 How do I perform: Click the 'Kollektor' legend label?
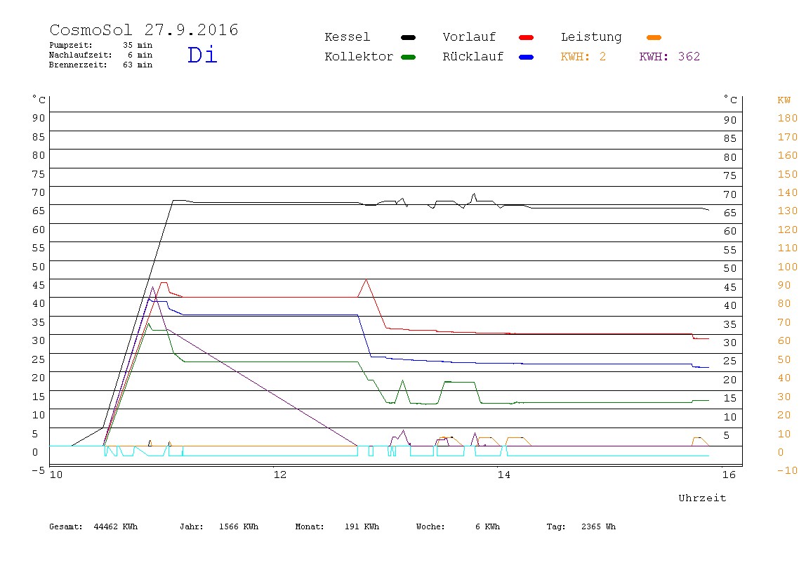click(x=359, y=57)
